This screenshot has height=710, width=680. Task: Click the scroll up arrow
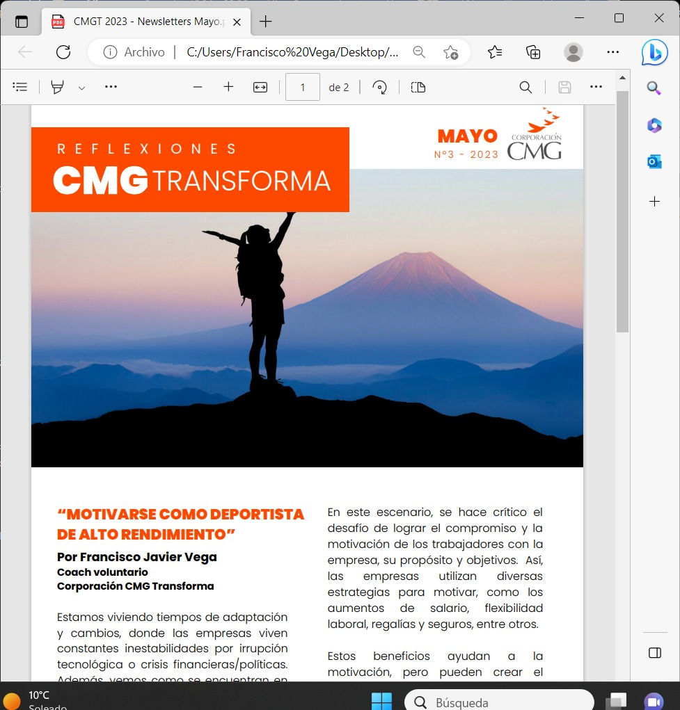(x=622, y=77)
